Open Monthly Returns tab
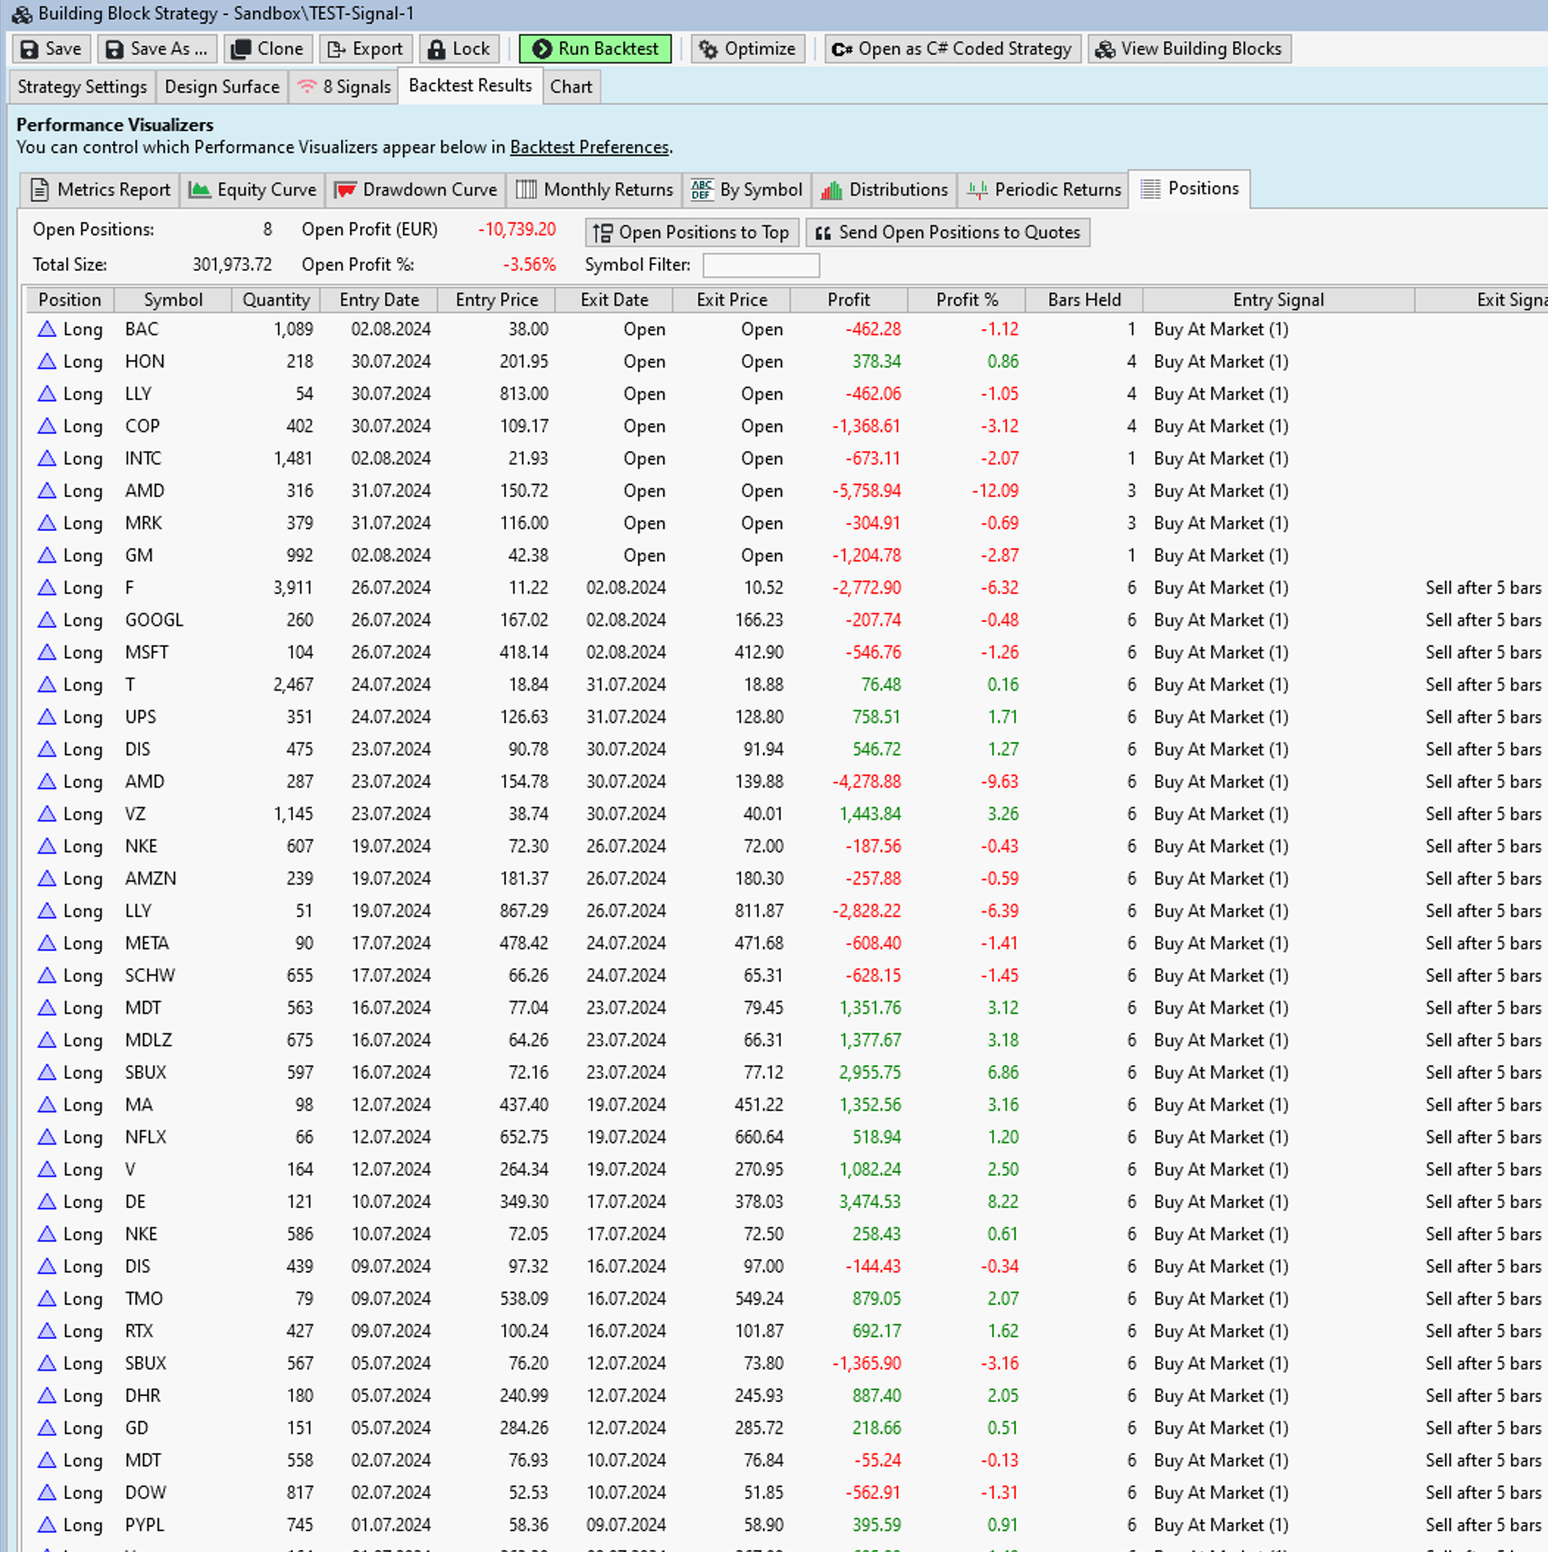The height and width of the screenshot is (1552, 1548). pyautogui.click(x=595, y=190)
